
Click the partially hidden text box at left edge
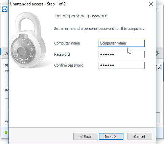tap(7, 104)
